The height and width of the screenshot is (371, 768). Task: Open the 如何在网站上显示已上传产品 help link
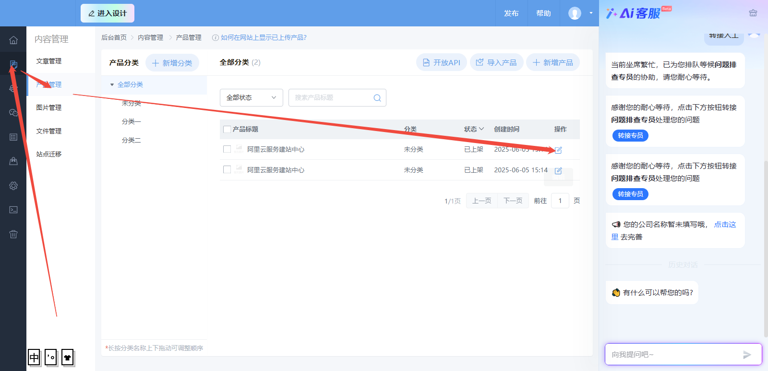263,37
